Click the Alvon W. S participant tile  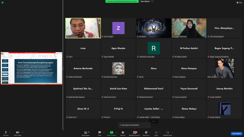coord(83,109)
